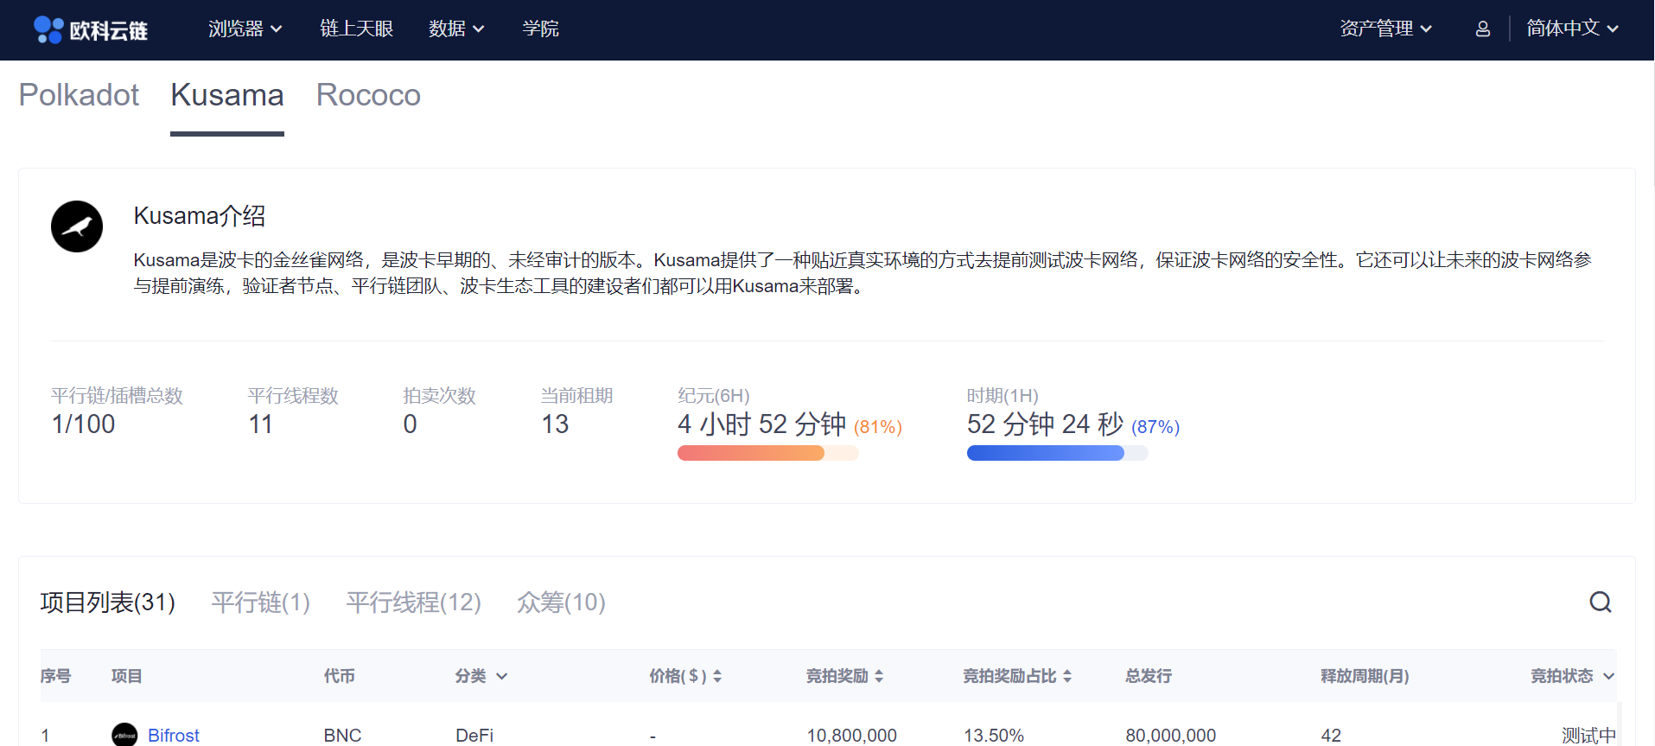The height and width of the screenshot is (746, 1655).
Task: Open the user account icon
Action: (x=1483, y=29)
